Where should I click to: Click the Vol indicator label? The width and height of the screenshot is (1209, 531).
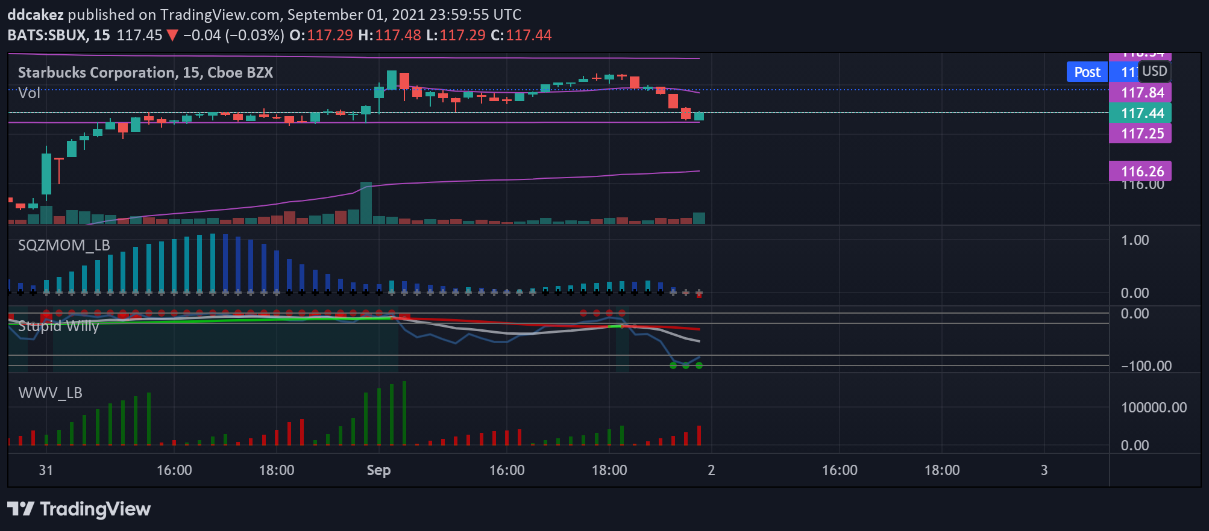coord(29,93)
